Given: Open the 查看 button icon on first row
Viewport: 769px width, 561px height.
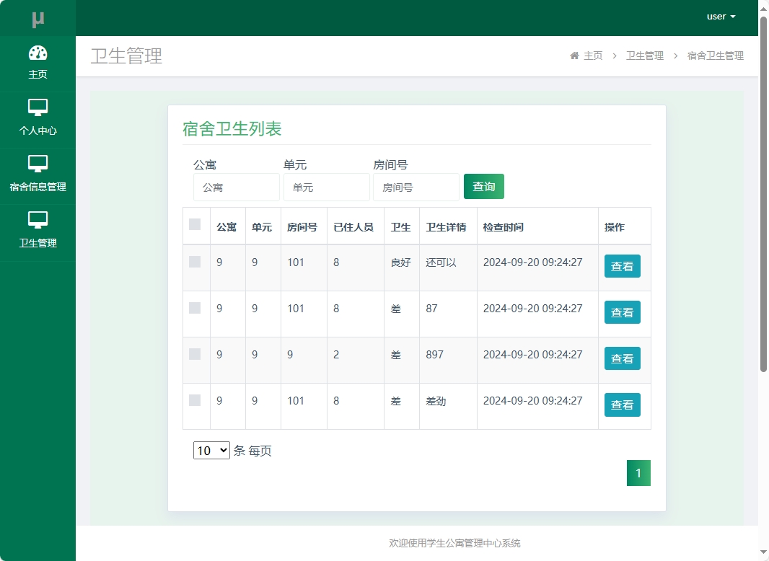Looking at the screenshot, I should [622, 266].
